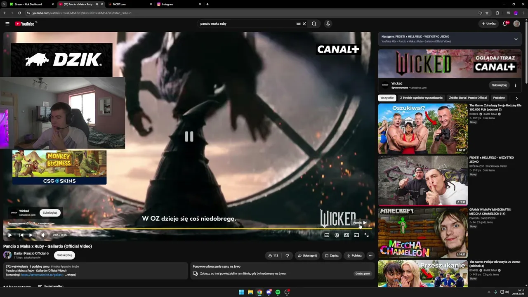Open the Sortuj według comment sorting menu
This screenshot has width=528, height=297.
click(51, 286)
